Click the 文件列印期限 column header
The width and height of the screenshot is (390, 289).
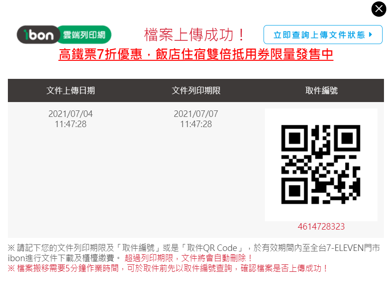coord(196,90)
